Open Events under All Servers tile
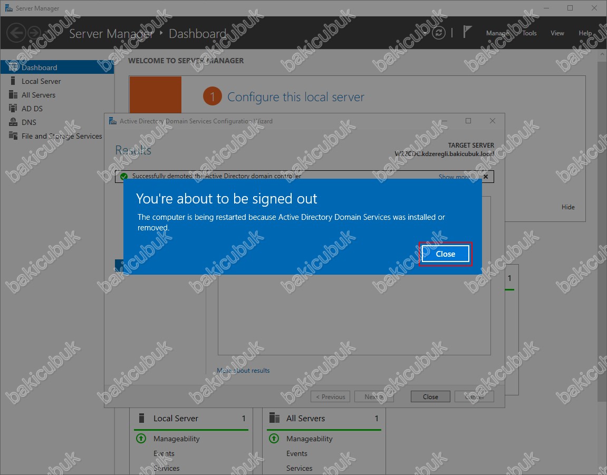The height and width of the screenshot is (475, 607). pos(296,454)
